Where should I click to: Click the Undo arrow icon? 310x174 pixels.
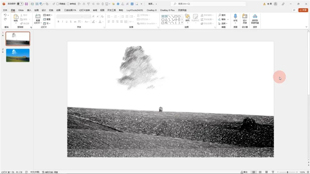(x=5, y=16)
